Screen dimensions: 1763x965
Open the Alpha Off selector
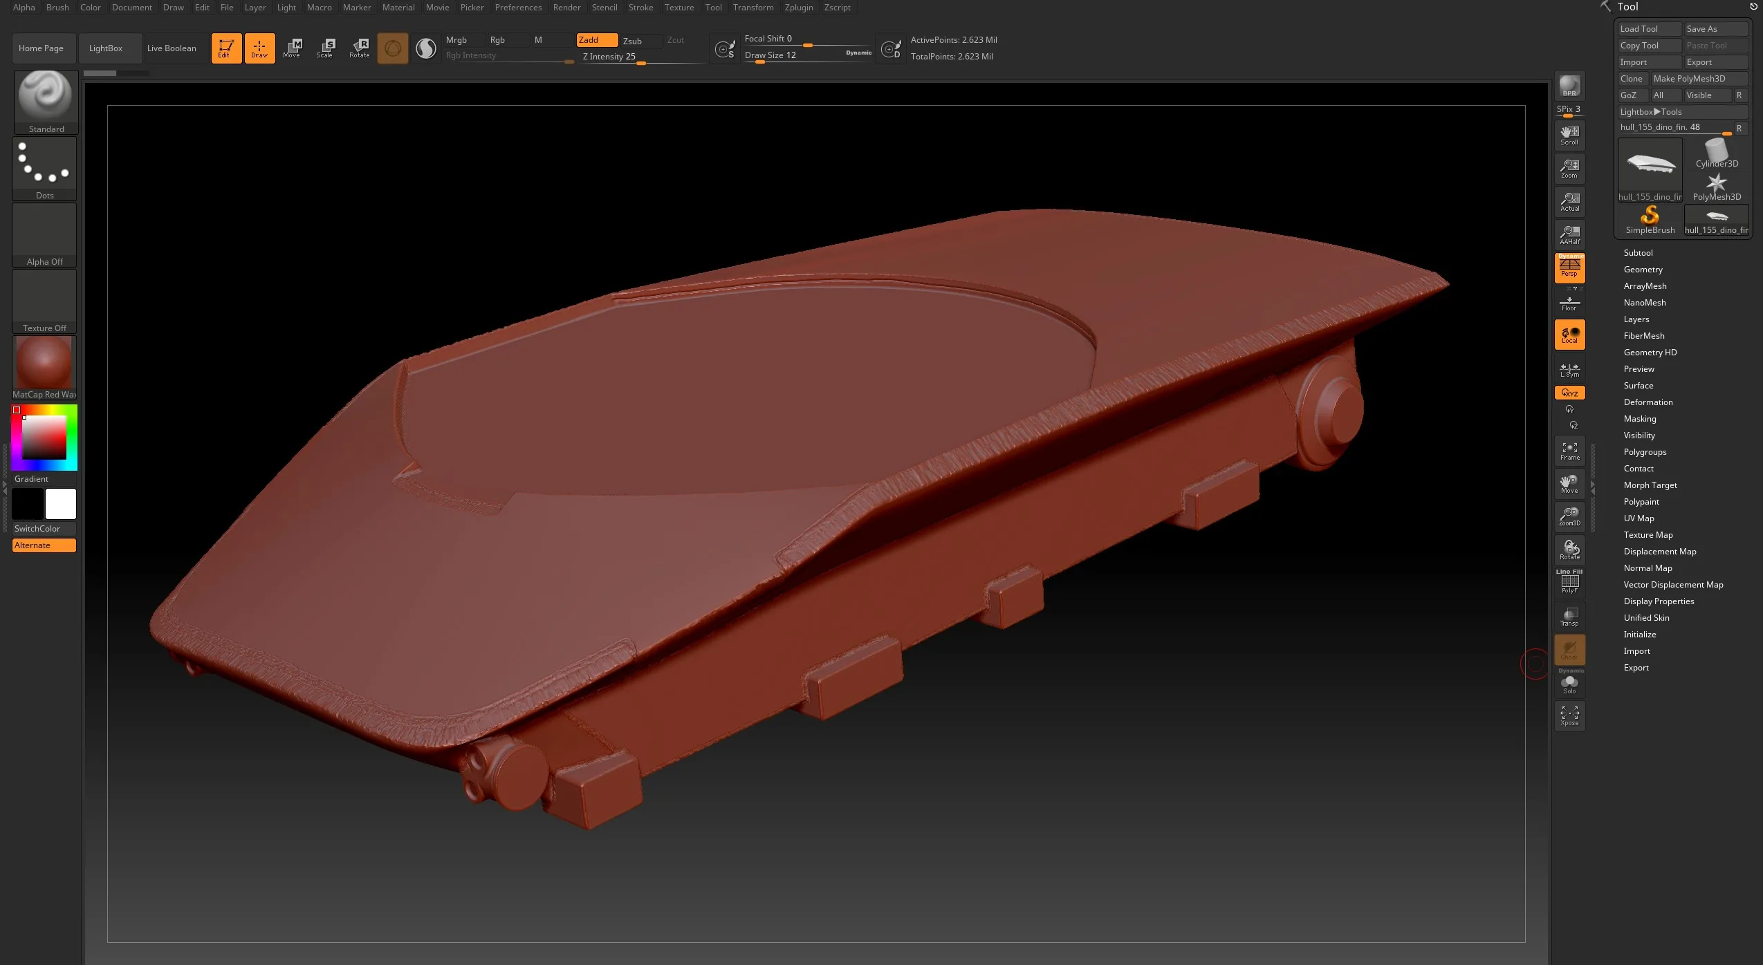pos(44,235)
